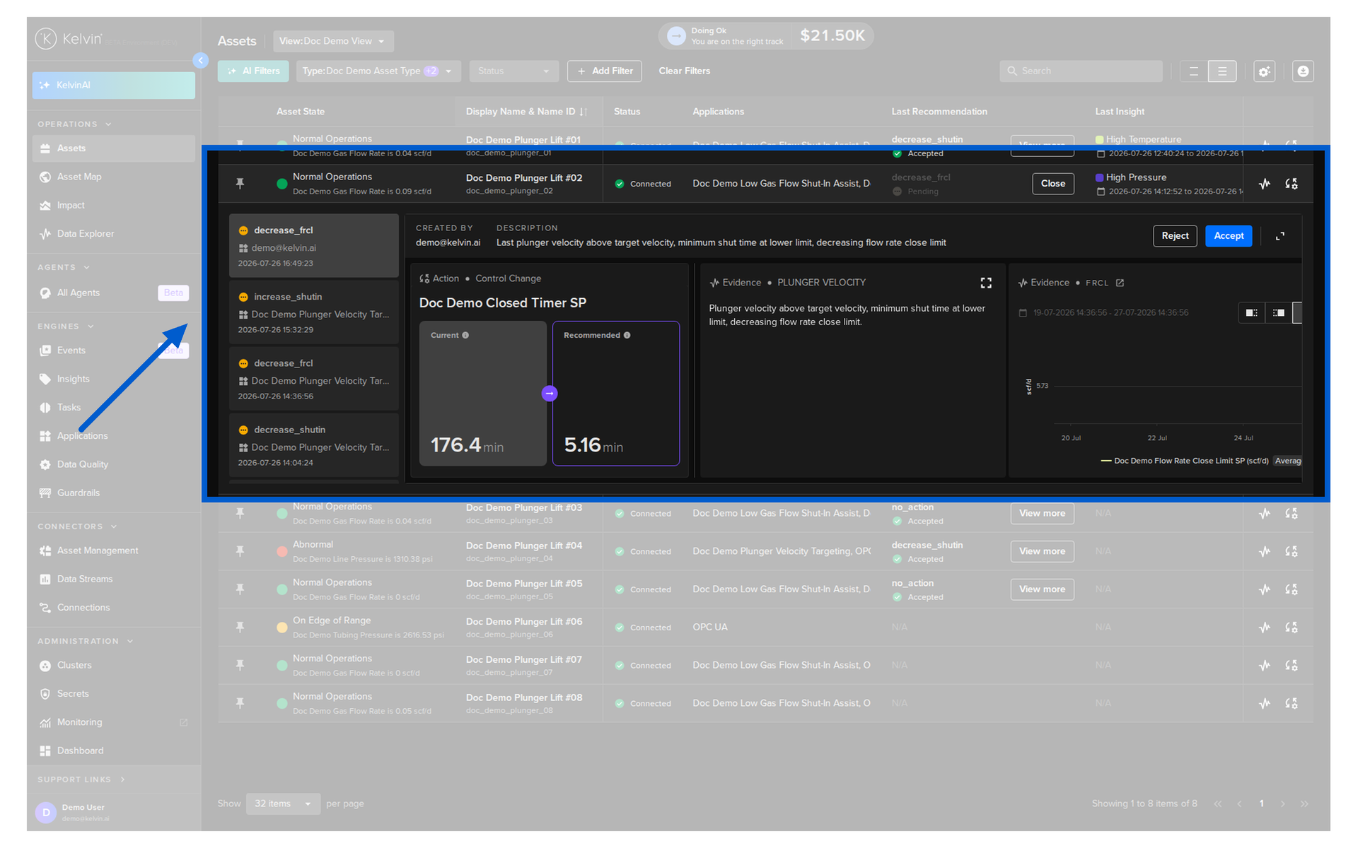Image resolution: width=1358 pixels, height=848 pixels.
Task: Toggle the pin on Doc Demo Plunger Lift #05
Action: pos(240,589)
